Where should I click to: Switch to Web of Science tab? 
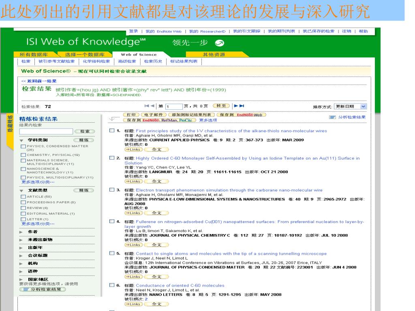point(139,55)
